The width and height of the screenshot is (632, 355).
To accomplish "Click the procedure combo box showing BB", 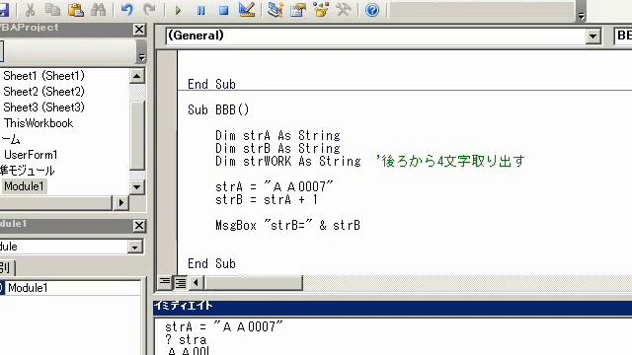I will click(623, 35).
